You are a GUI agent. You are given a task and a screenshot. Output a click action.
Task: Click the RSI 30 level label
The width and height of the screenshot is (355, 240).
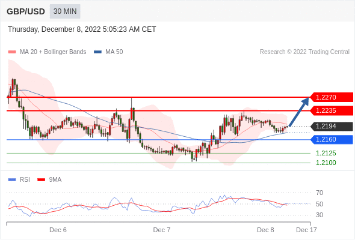[319, 215]
